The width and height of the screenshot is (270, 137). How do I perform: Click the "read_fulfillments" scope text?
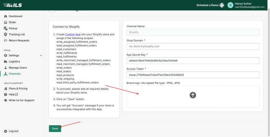pyautogui.click(x=66, y=57)
